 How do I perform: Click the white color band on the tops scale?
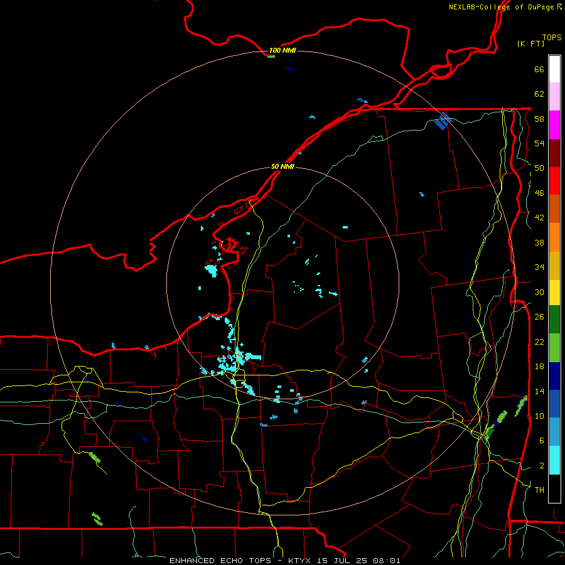(x=554, y=69)
